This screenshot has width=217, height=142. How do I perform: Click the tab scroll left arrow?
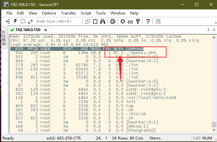click(208, 30)
